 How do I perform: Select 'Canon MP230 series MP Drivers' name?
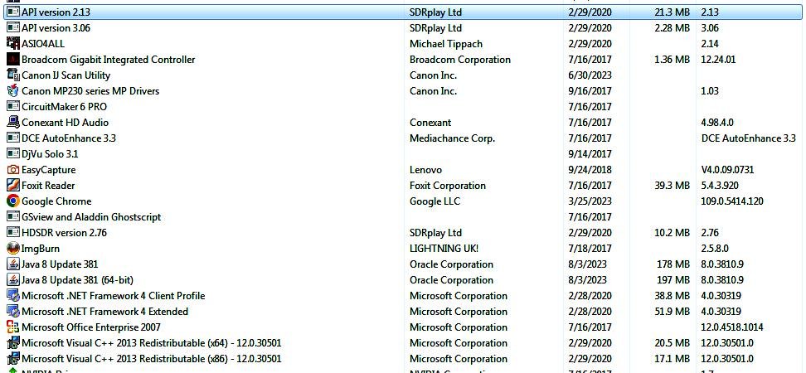coord(90,91)
